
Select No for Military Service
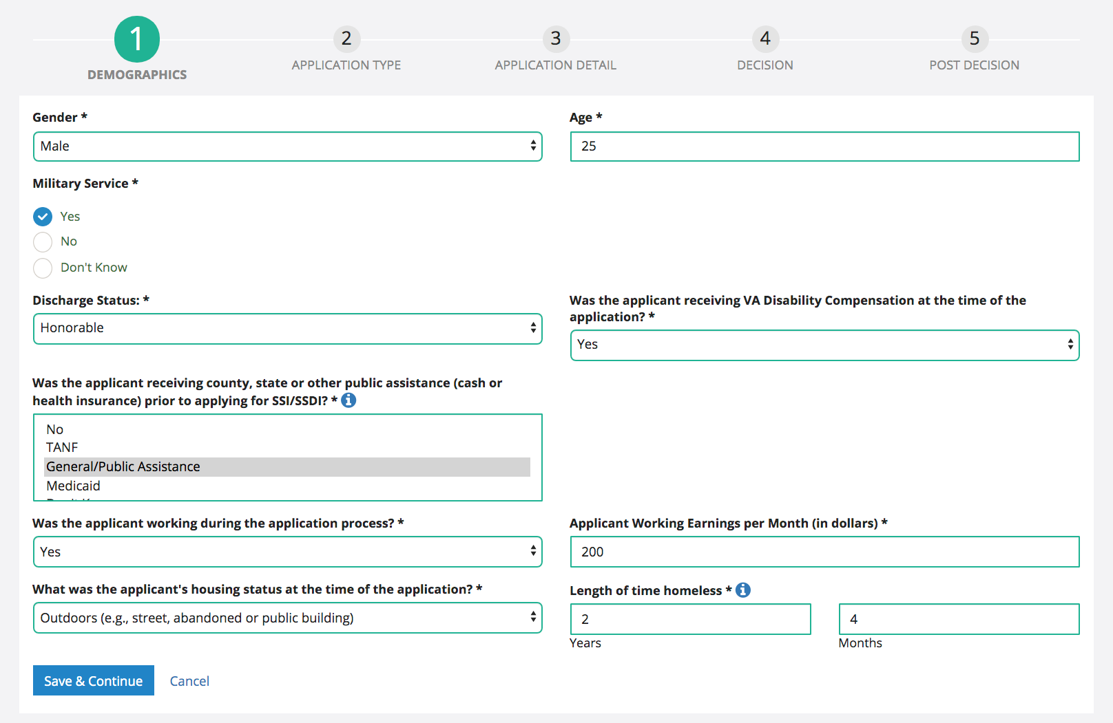pyautogui.click(x=43, y=242)
